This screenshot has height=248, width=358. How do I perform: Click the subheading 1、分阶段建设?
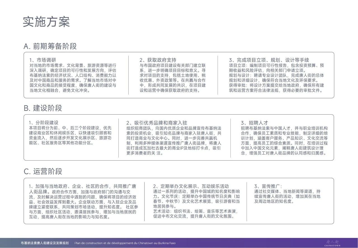click(43, 123)
